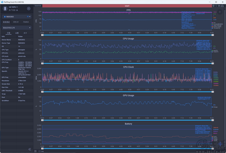Toggle the Voltage legend entry in the Battery chart
Viewport: 226px width, 153px height.
(215, 139)
